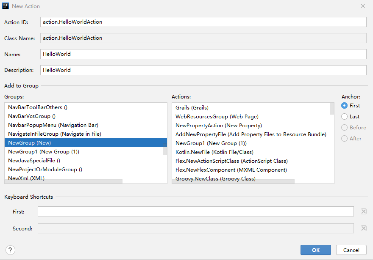Focus the Name input field

(x=203, y=54)
